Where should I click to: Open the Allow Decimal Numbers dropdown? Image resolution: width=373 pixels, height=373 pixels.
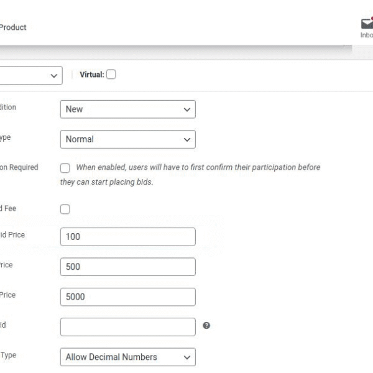(127, 357)
